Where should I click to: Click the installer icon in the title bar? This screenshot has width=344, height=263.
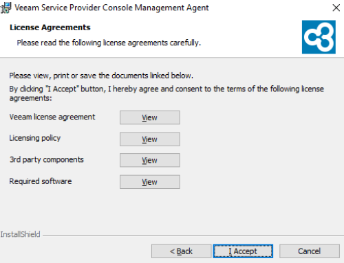(x=6, y=8)
